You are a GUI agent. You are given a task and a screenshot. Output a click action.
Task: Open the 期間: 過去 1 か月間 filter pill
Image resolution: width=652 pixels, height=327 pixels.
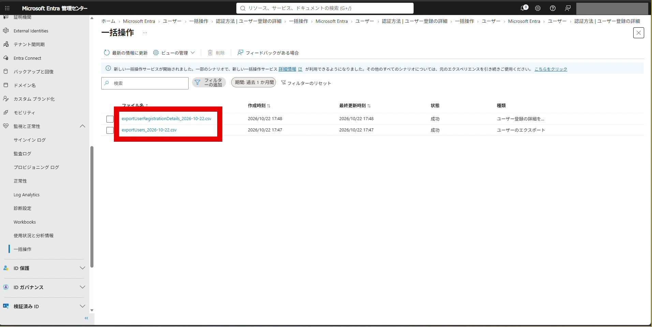(x=254, y=82)
